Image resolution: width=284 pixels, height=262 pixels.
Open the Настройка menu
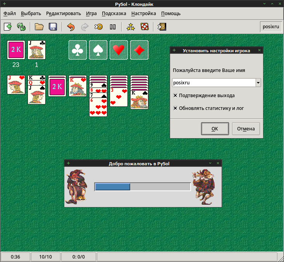pos(144,14)
